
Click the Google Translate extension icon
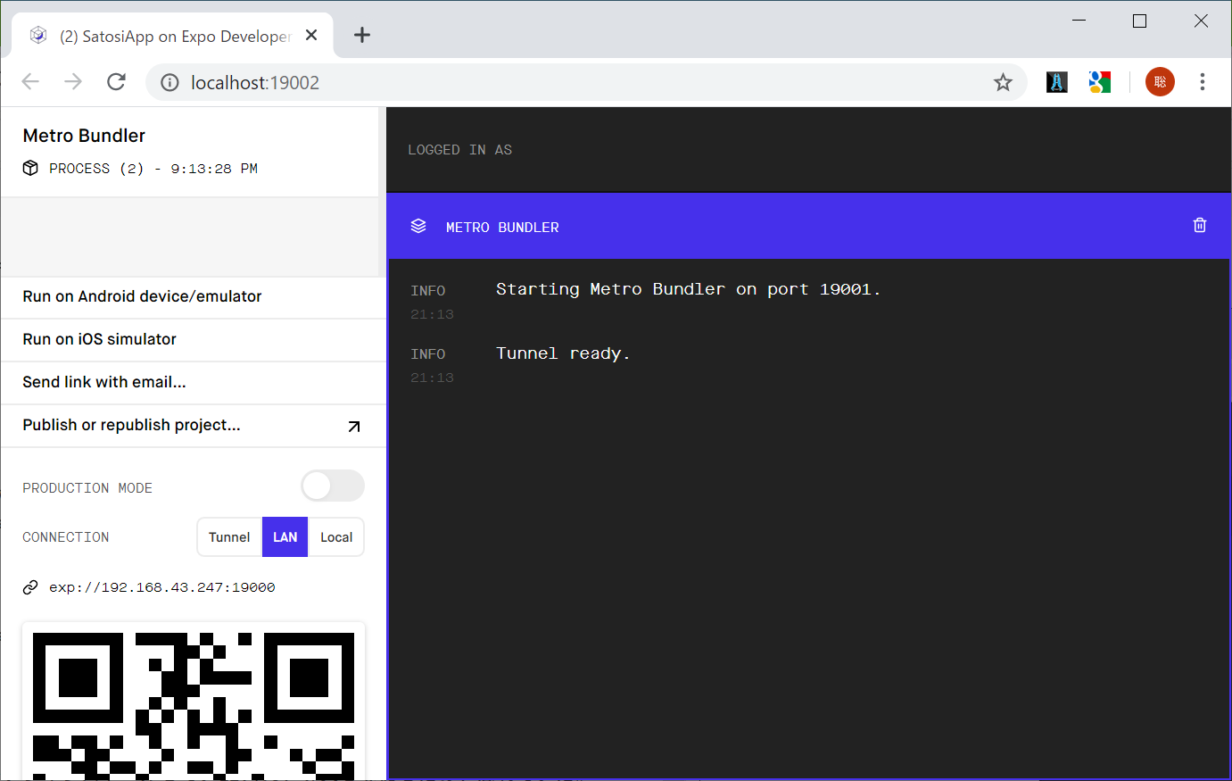[1100, 82]
